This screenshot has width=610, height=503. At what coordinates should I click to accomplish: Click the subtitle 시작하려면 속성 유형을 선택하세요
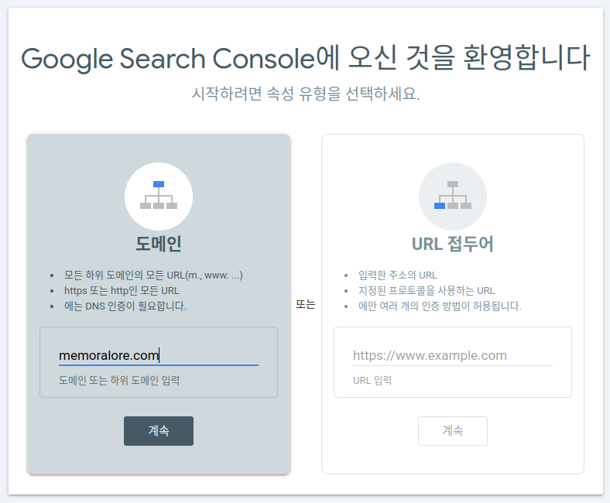(x=305, y=94)
